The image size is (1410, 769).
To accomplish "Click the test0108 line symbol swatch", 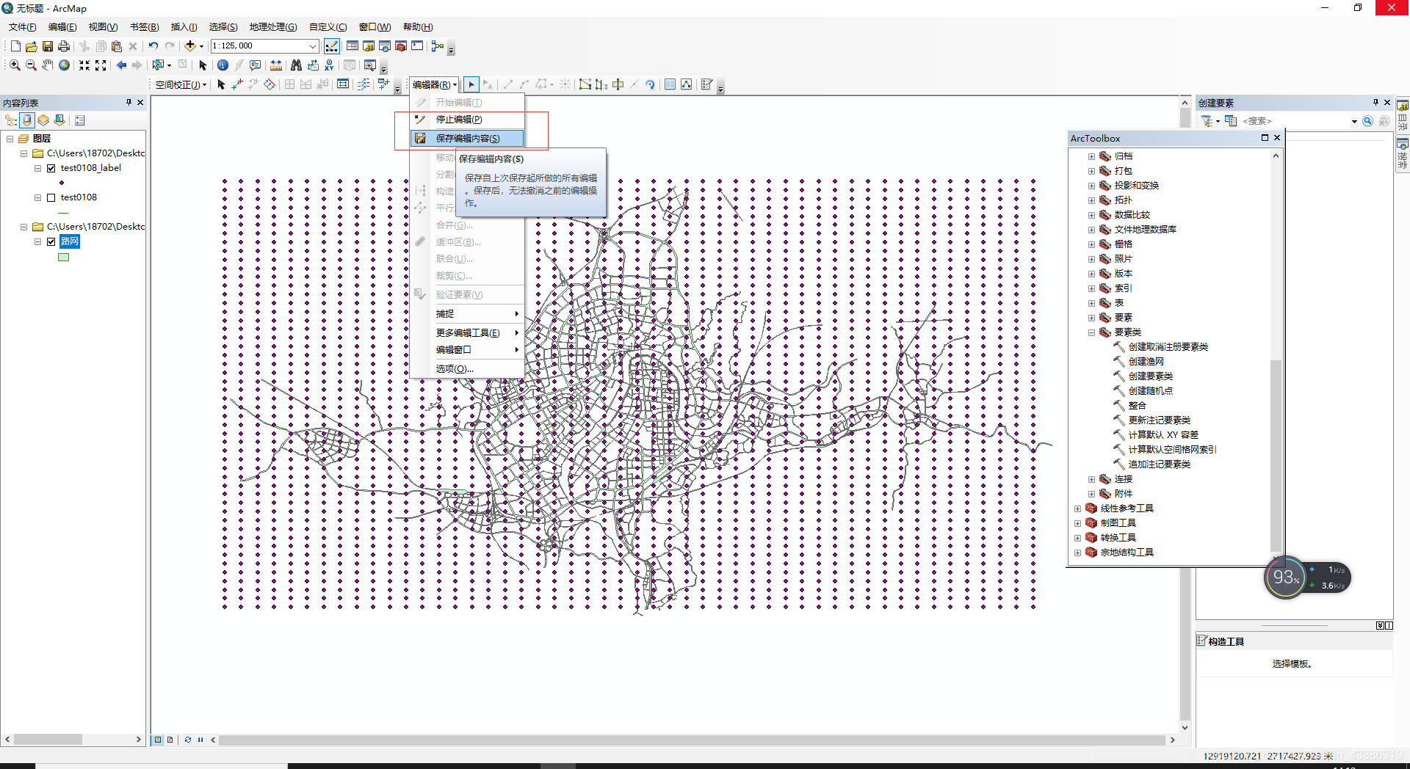I will click(63, 212).
